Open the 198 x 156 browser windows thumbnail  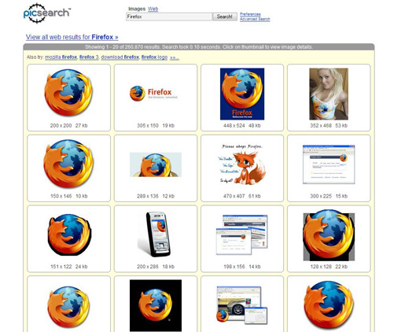click(x=242, y=234)
